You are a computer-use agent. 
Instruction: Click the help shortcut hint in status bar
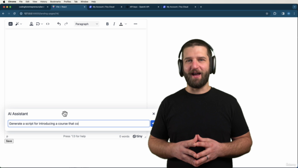[x=74, y=136]
